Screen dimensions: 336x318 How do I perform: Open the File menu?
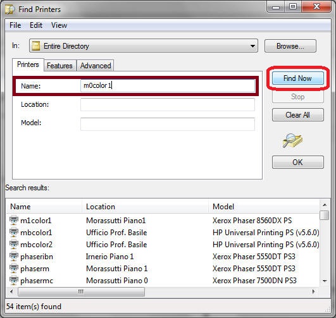click(15, 25)
